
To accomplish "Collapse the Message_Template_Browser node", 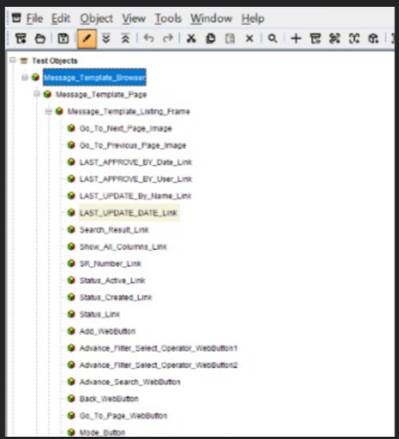I will pos(25,78).
